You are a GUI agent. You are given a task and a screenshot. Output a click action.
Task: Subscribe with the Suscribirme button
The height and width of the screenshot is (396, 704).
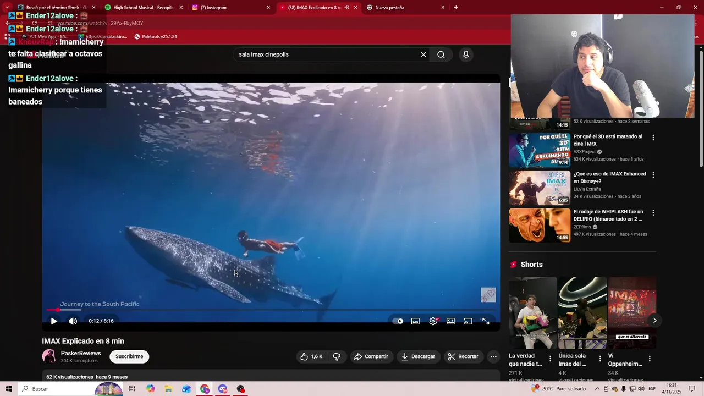(x=129, y=356)
